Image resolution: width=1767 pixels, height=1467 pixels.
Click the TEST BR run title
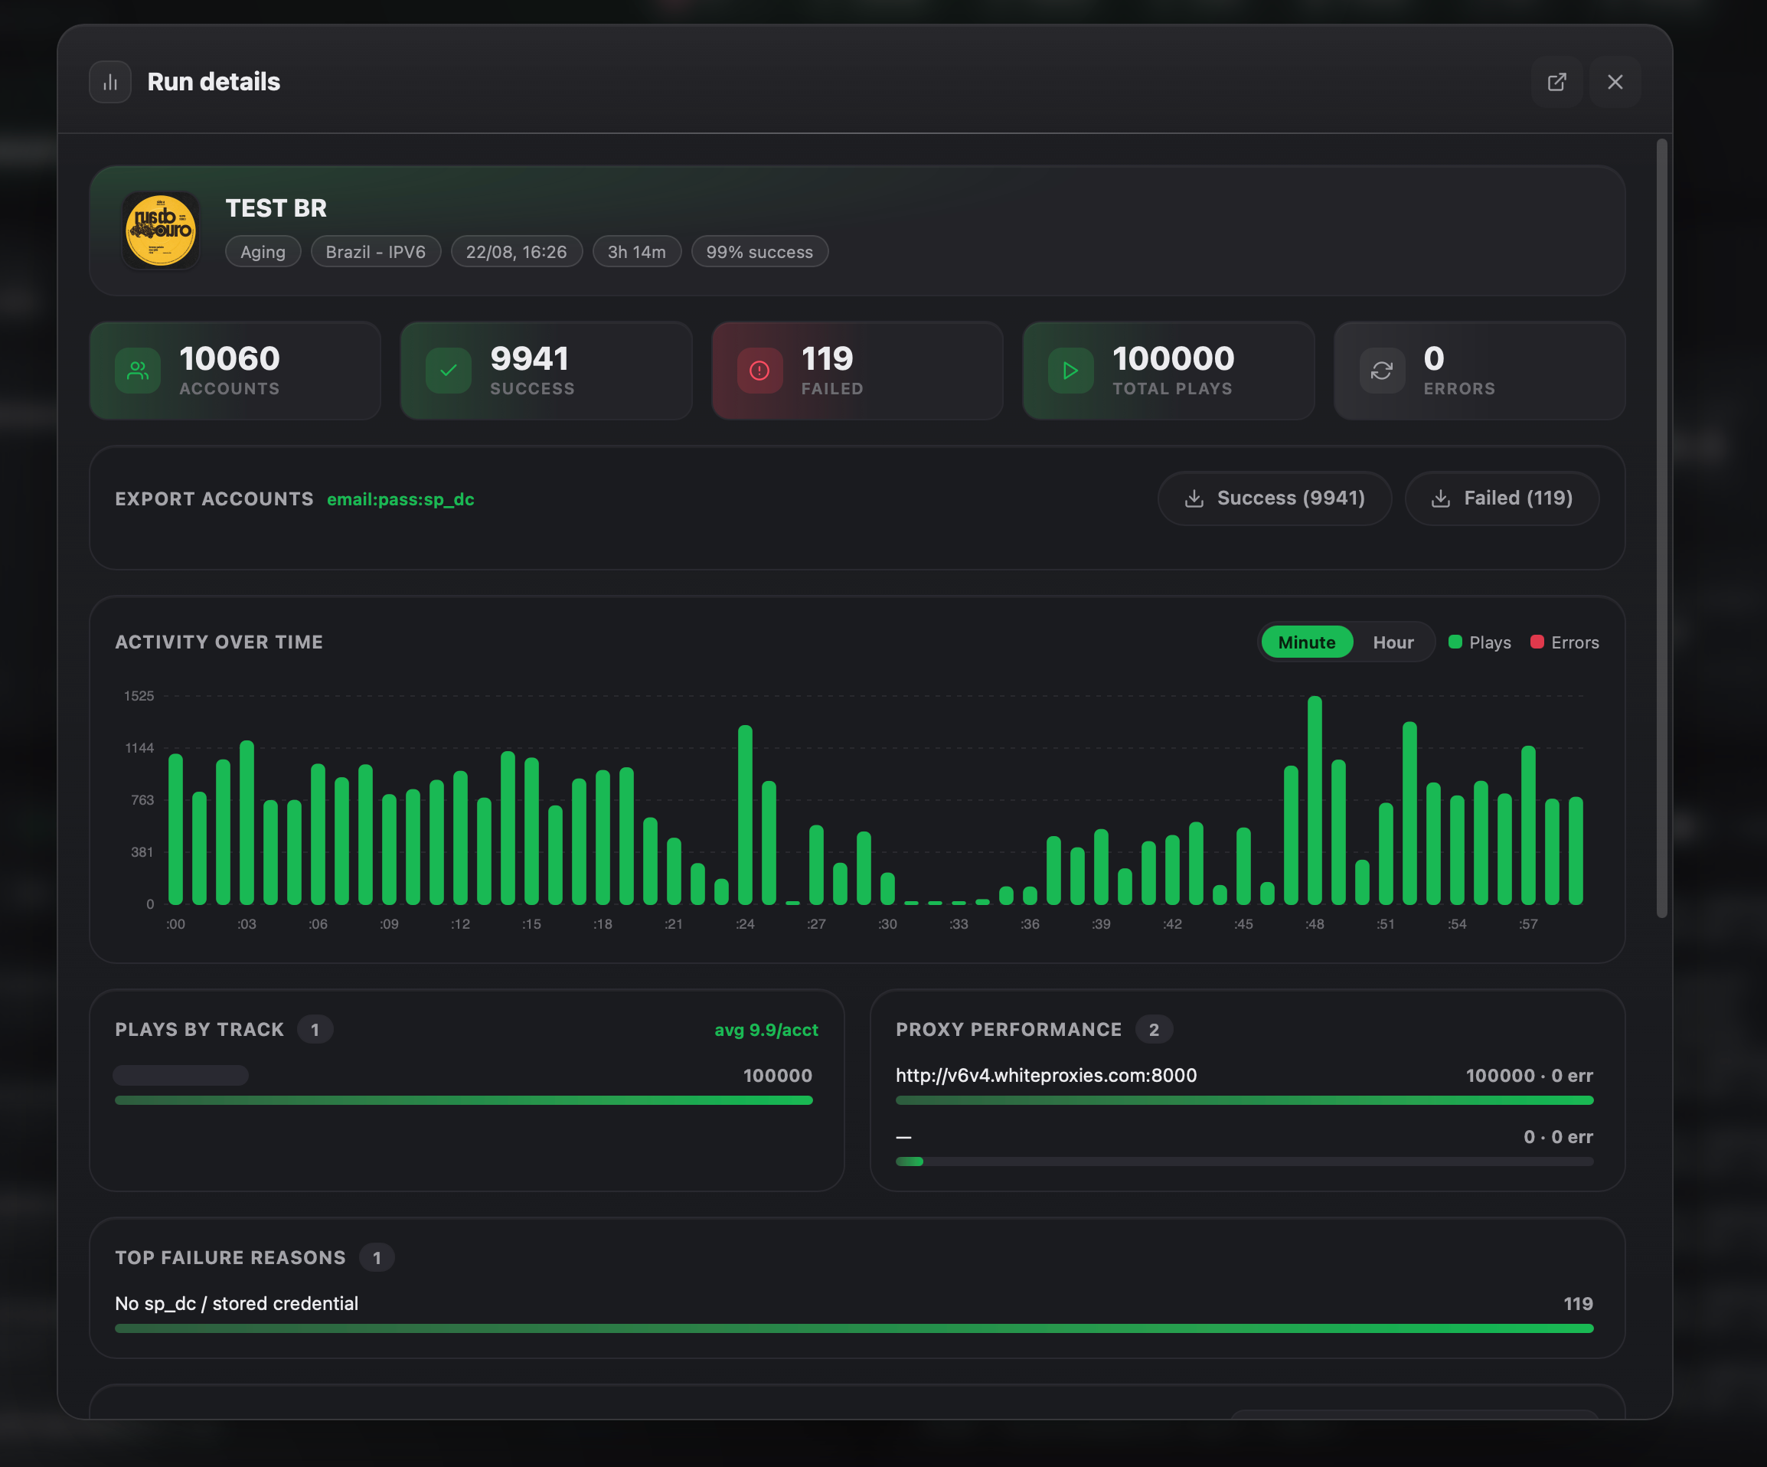[276, 208]
